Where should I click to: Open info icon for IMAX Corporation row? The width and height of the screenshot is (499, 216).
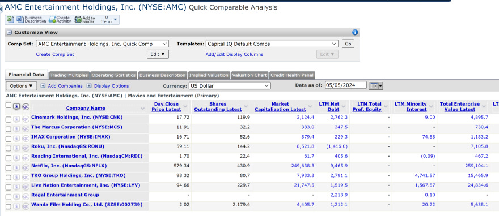pyautogui.click(x=16, y=139)
